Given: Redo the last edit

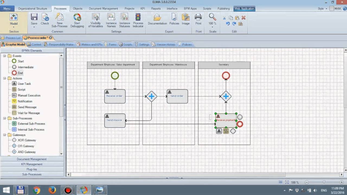Looking at the screenshot, I should pos(234,24).
